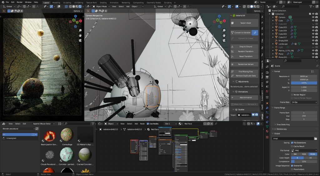Collapse the Frame Range panel
320x176 pixels.
[273, 108]
